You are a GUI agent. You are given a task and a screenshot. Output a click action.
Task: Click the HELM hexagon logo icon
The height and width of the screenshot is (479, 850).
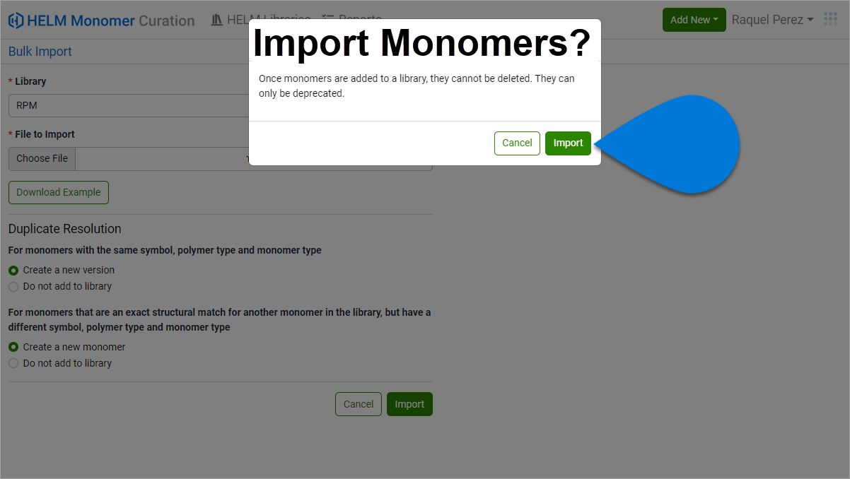pyautogui.click(x=16, y=20)
